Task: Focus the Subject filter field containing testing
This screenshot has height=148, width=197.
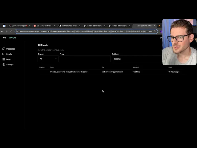Action: point(137,59)
